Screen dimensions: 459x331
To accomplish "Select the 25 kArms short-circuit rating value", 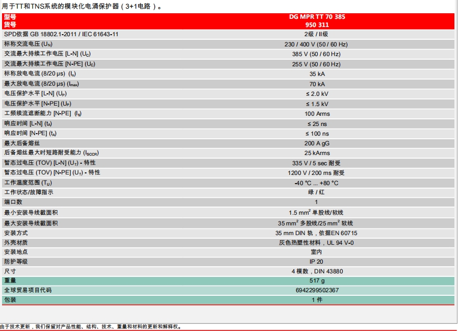I will coord(317,153).
